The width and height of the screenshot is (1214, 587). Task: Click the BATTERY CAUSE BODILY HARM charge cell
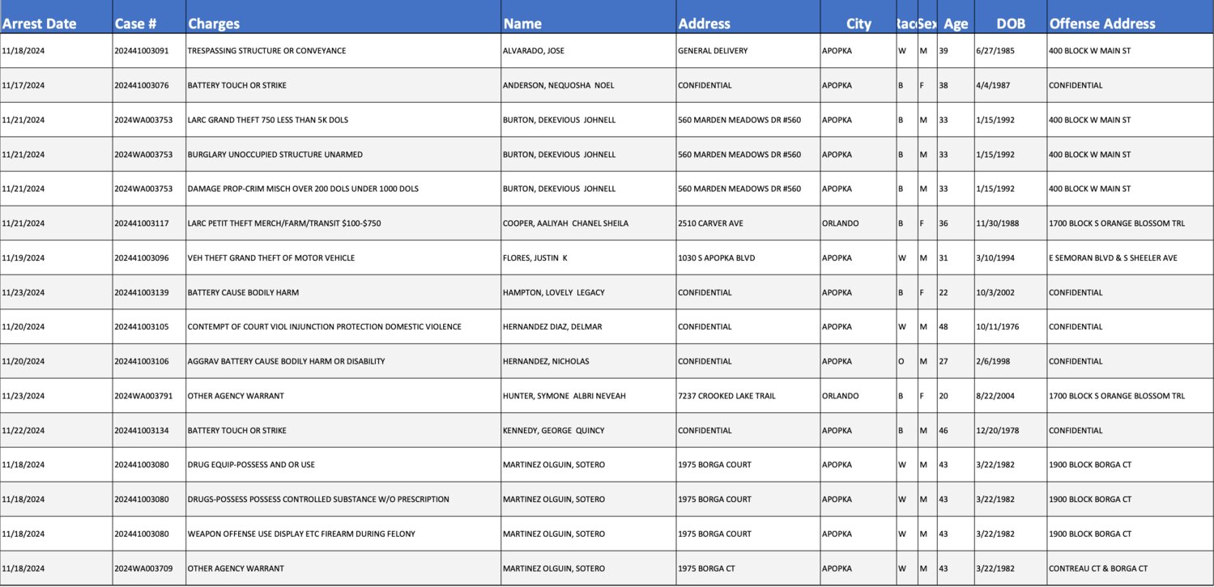coord(343,292)
